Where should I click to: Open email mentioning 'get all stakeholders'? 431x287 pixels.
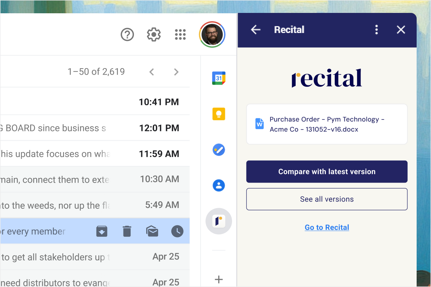pyautogui.click(x=95, y=257)
